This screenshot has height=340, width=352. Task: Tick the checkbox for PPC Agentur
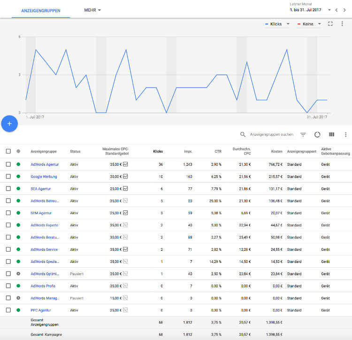click(x=8, y=310)
